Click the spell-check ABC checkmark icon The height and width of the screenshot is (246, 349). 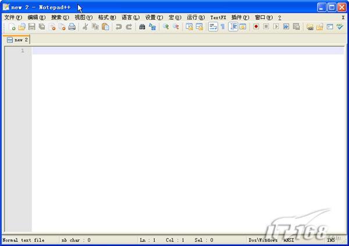pyautogui.click(x=340, y=27)
